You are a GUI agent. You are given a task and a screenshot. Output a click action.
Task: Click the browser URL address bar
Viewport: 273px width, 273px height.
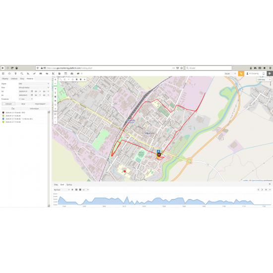tap(109, 68)
